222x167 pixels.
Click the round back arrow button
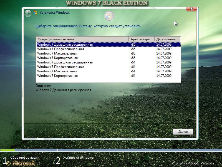point(28,13)
